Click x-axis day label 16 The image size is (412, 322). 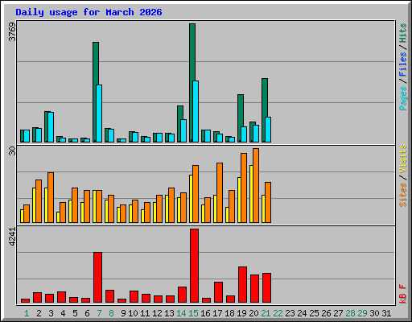coord(205,313)
